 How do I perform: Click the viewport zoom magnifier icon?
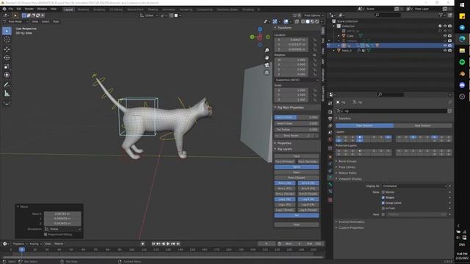tap(267, 51)
